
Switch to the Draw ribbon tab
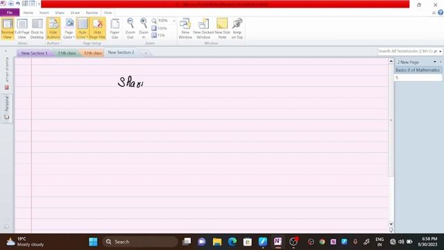pyautogui.click(x=75, y=12)
